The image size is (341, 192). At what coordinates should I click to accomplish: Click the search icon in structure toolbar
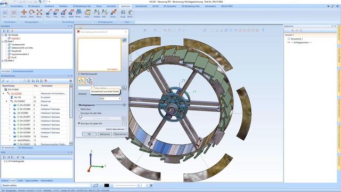click(3, 81)
